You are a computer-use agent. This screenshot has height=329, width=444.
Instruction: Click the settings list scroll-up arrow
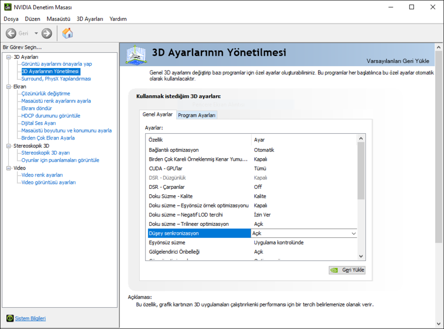click(361, 139)
